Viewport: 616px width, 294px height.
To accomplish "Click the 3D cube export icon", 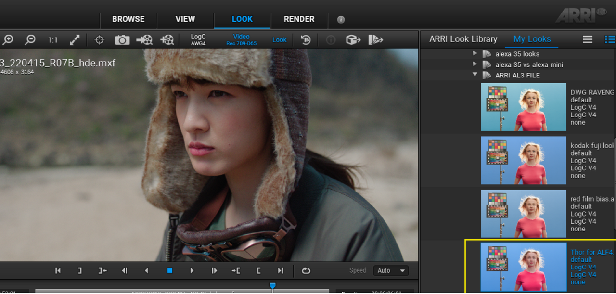I will click(353, 40).
